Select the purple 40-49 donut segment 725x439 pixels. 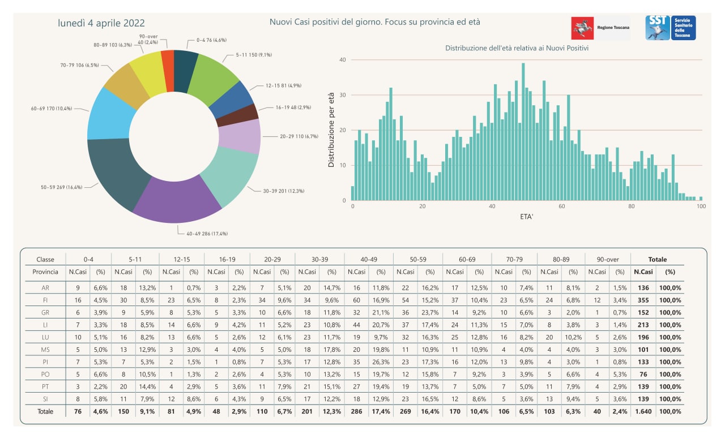177,200
